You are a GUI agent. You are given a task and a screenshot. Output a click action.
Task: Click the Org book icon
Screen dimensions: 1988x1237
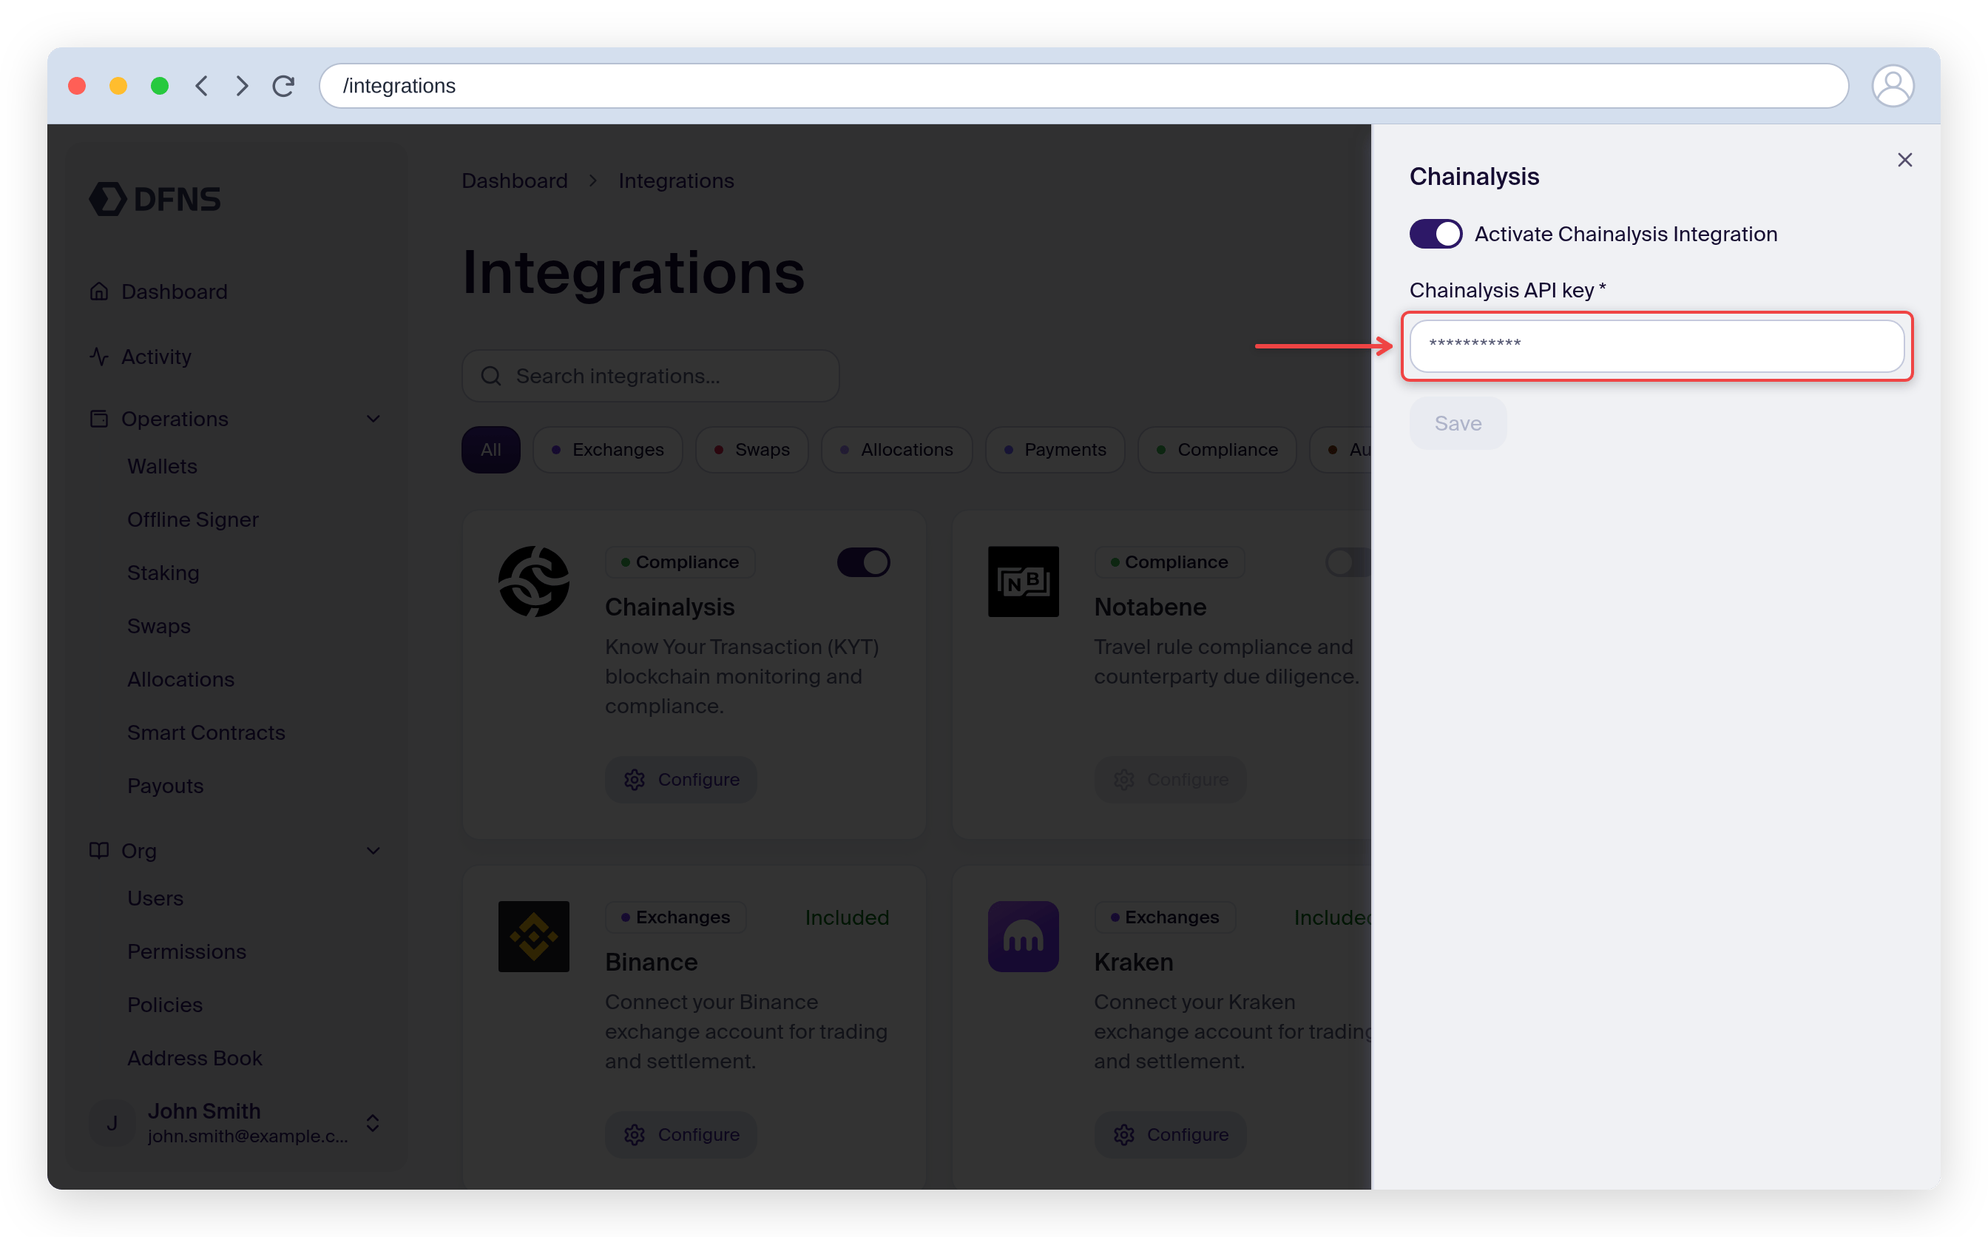pyautogui.click(x=99, y=850)
